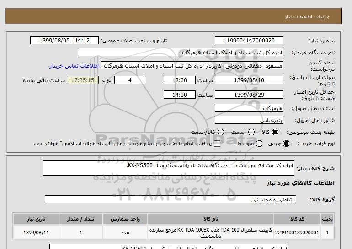Click the general need description text box
This screenshot has height=249, width=352.
click(x=169, y=168)
